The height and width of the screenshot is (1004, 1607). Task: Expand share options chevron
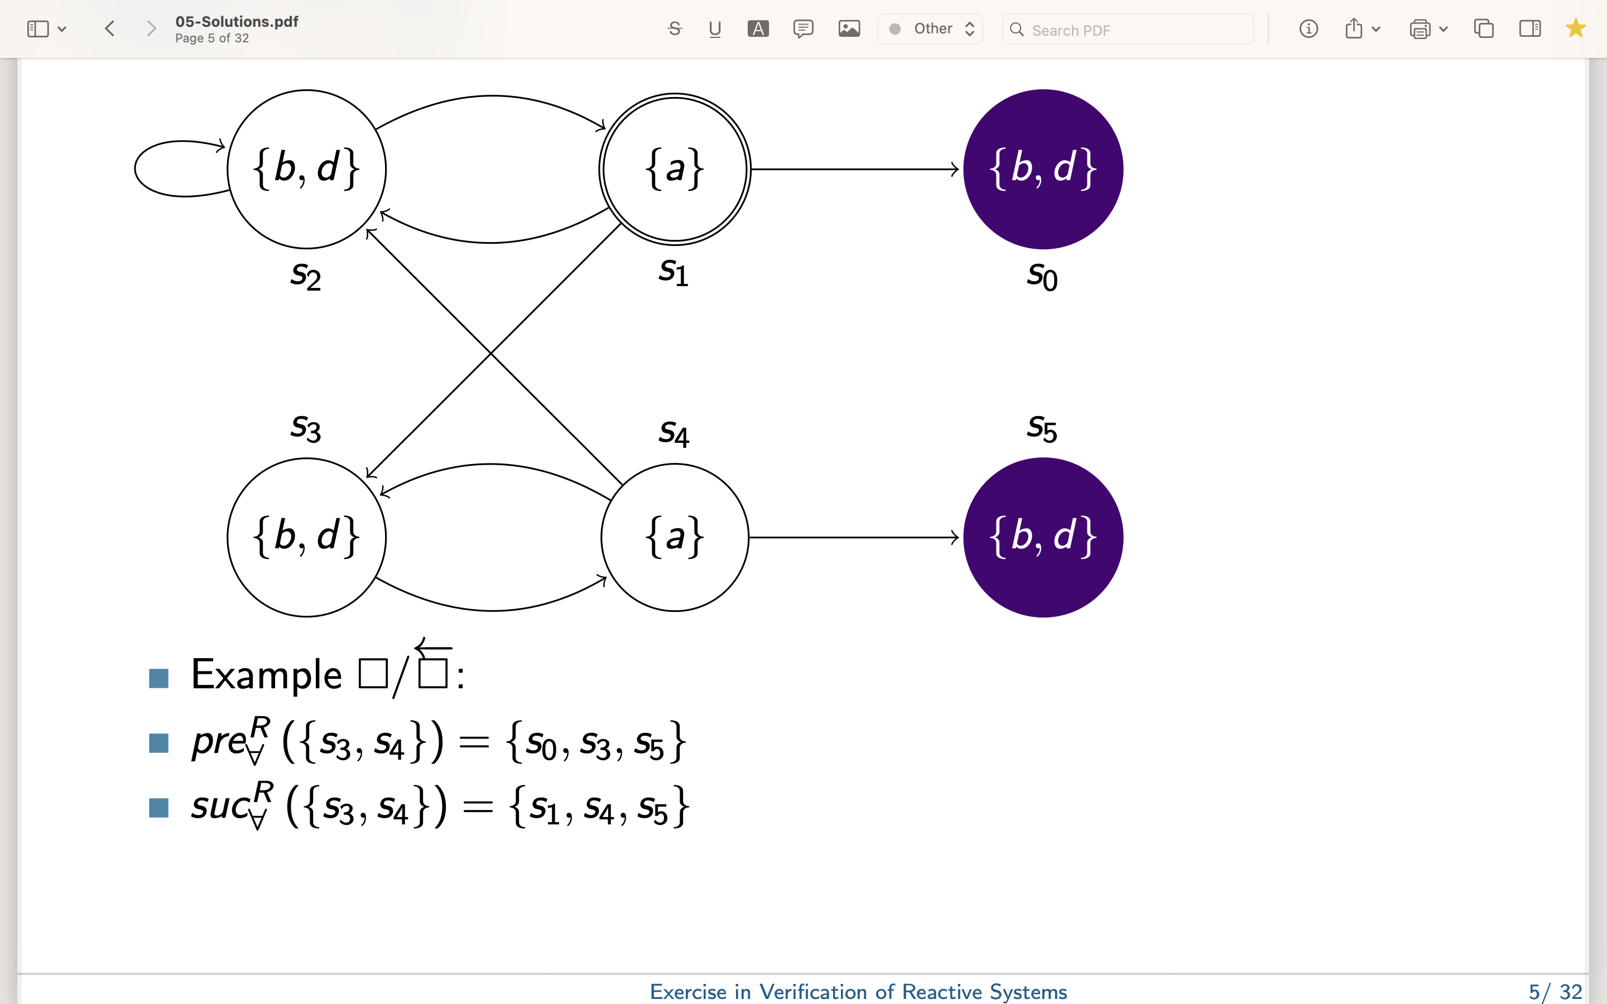pyautogui.click(x=1376, y=29)
